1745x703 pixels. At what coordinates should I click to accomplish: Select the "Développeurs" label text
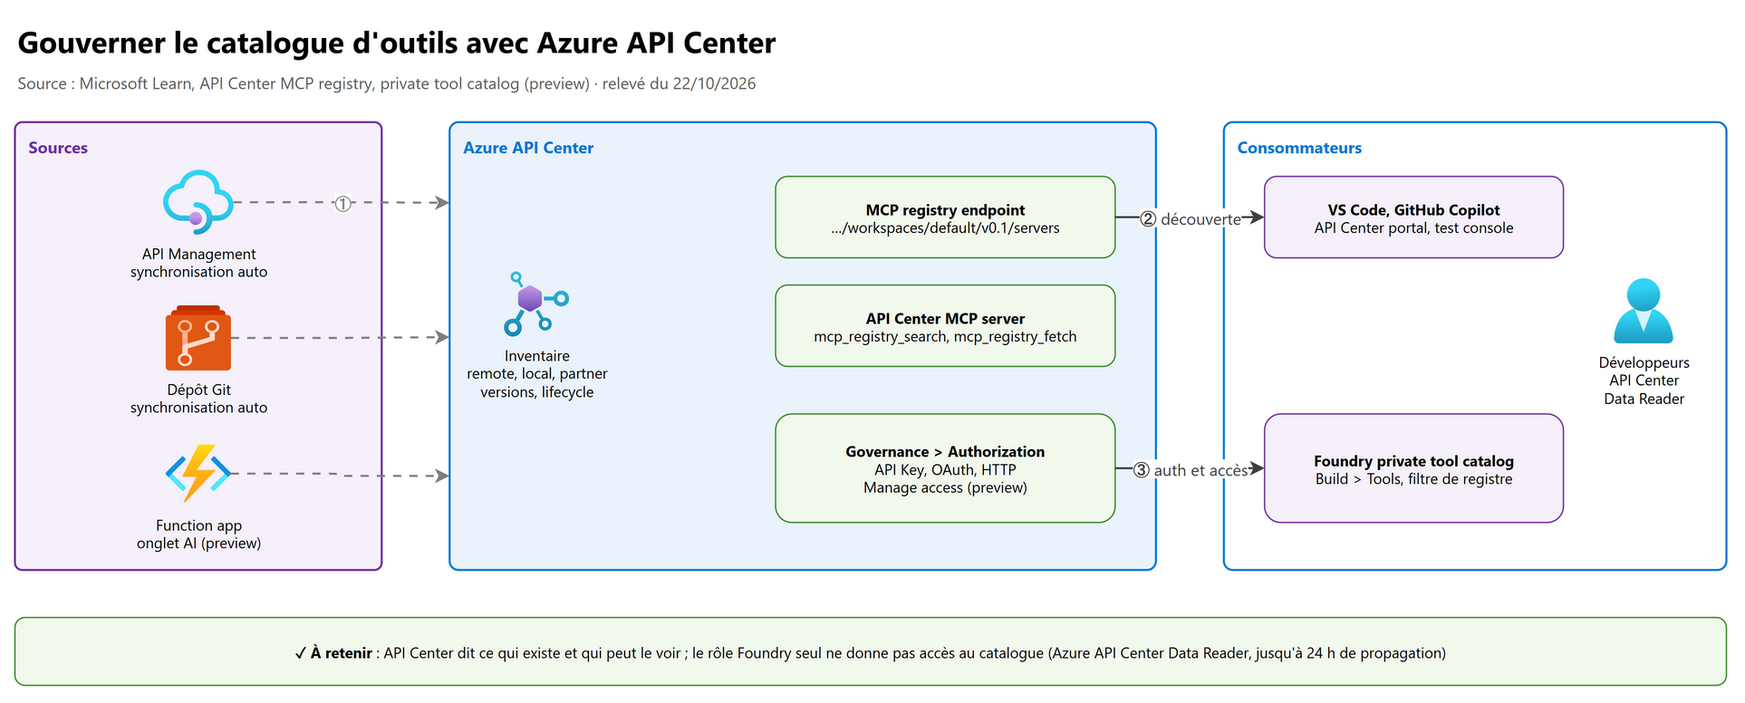(1644, 363)
